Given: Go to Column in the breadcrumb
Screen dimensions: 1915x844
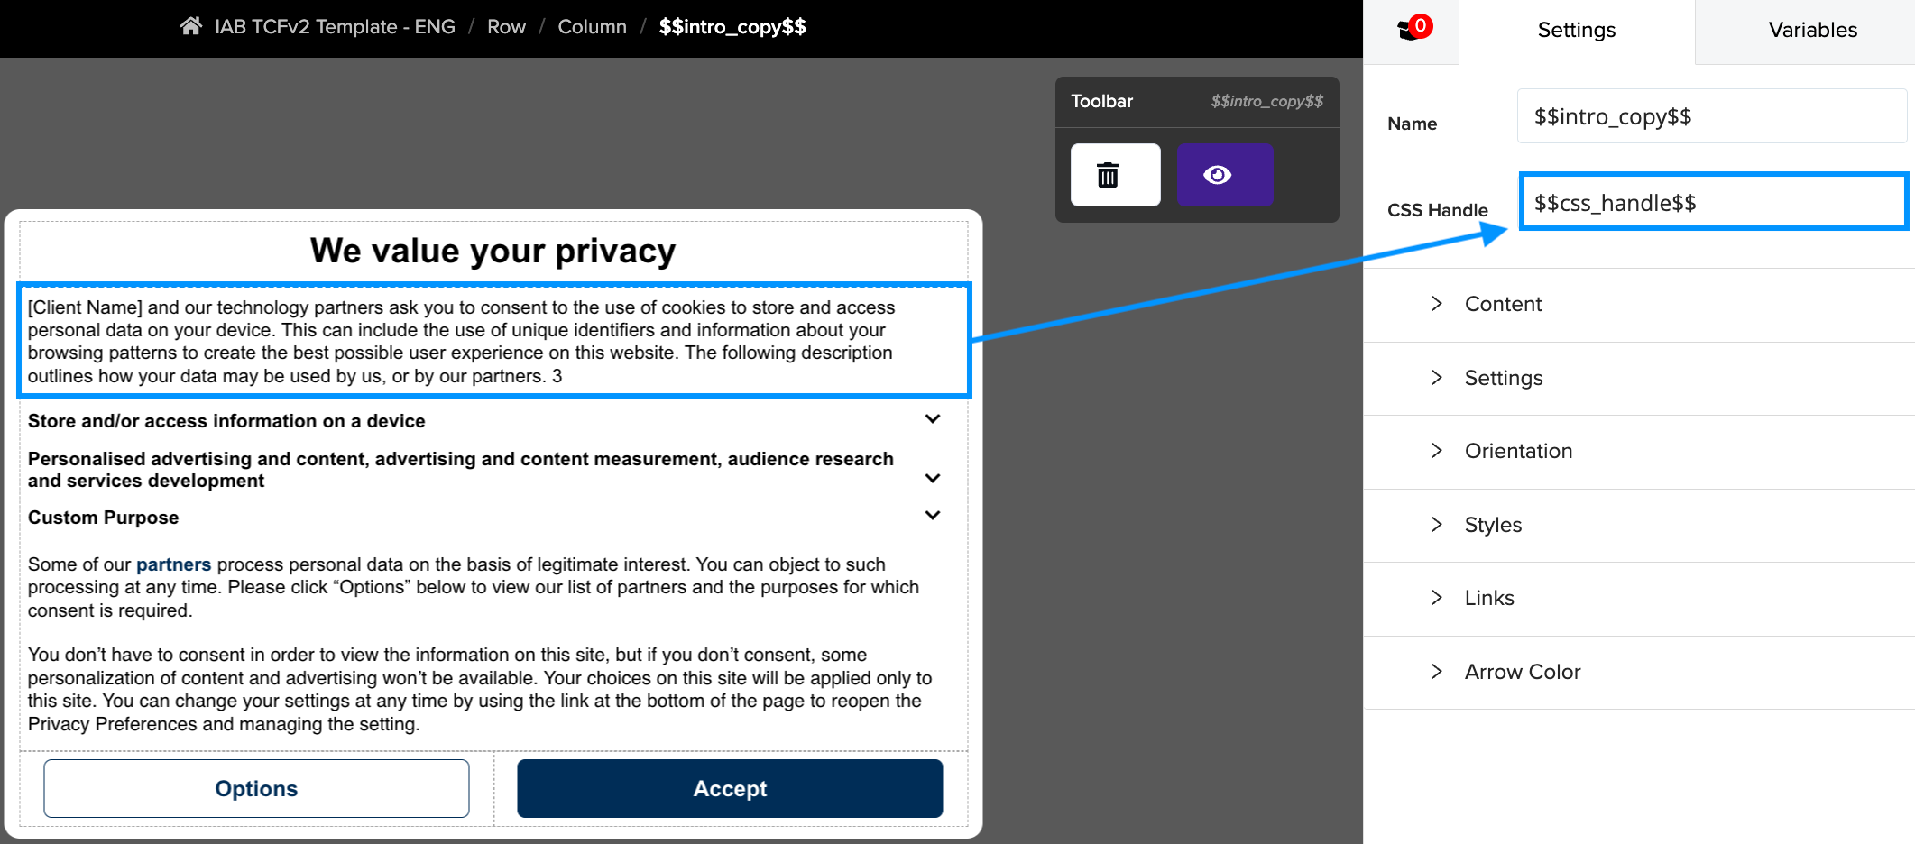Looking at the screenshot, I should click(592, 26).
